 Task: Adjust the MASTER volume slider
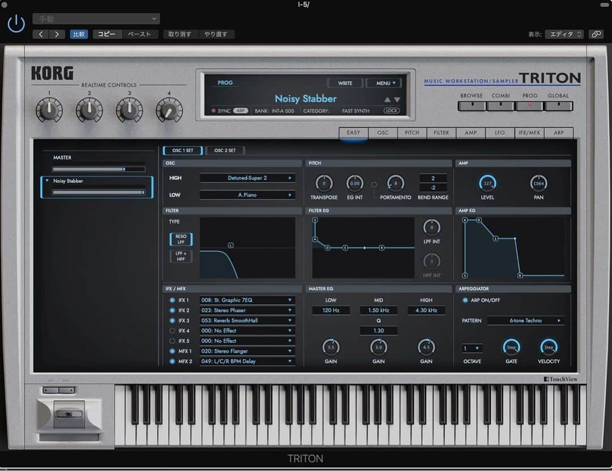[x=99, y=169]
